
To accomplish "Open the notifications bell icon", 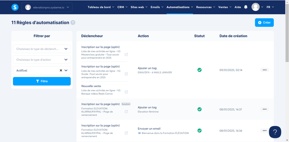I will coord(246,7).
